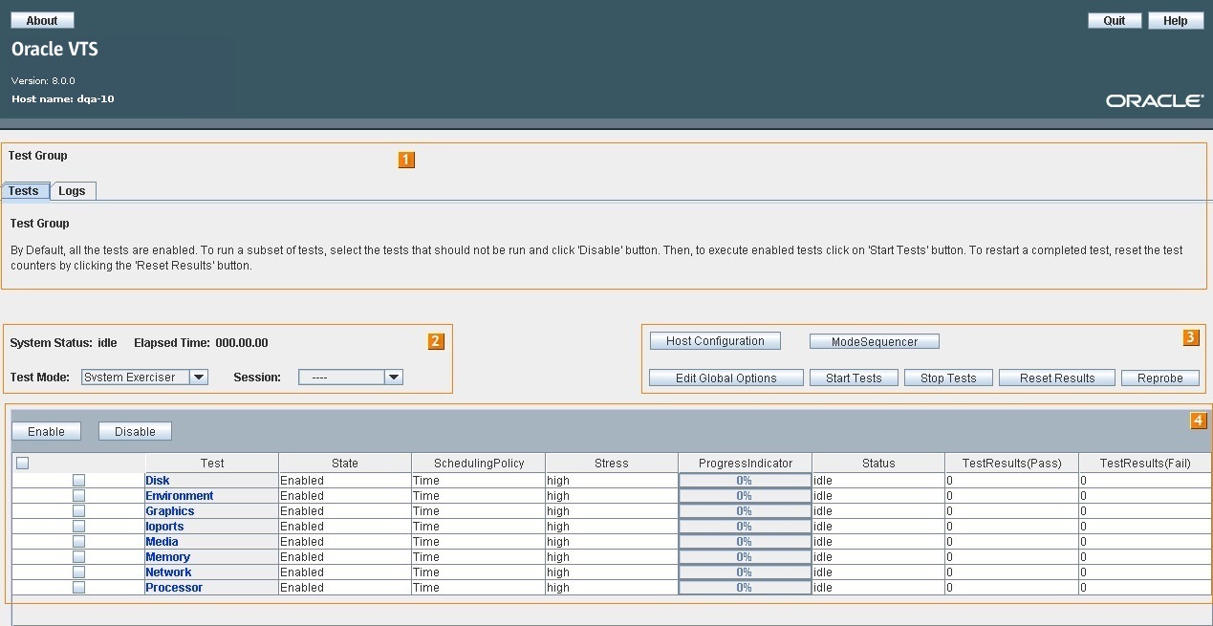Click Reset Results
The image size is (1213, 626).
pyautogui.click(x=1057, y=378)
